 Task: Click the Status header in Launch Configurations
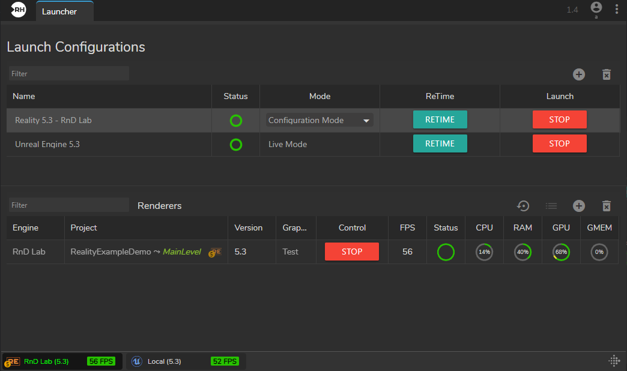point(235,96)
